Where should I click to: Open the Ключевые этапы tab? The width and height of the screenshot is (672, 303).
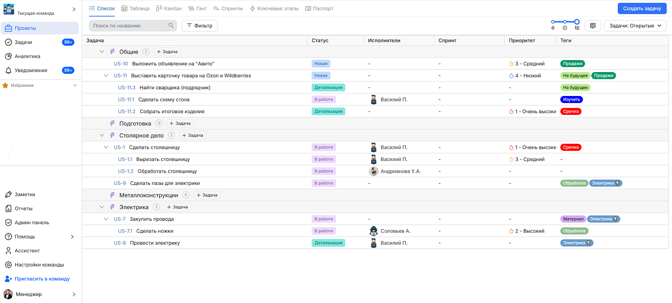pos(274,8)
